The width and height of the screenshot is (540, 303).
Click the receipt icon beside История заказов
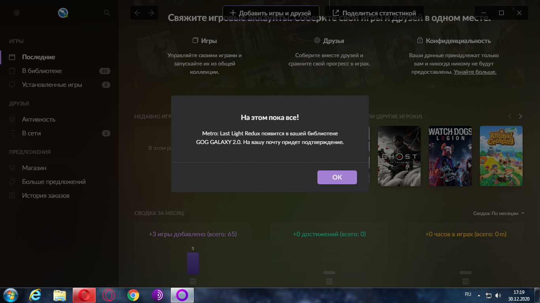click(x=12, y=196)
